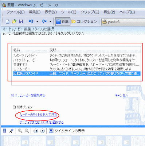Click the description of 音楽ビデオ style
The image size is (145, 146).
[x=94, y=65]
